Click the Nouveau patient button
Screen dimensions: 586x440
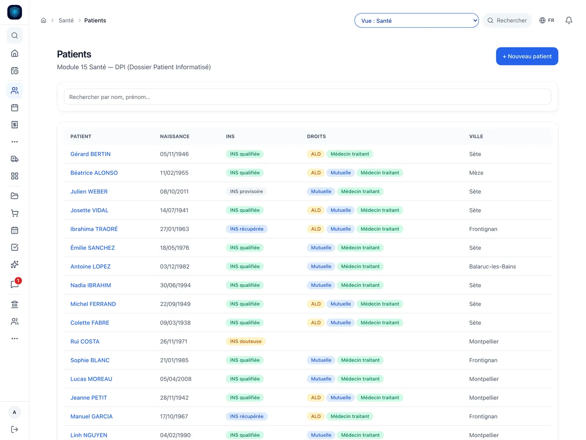[x=527, y=56]
